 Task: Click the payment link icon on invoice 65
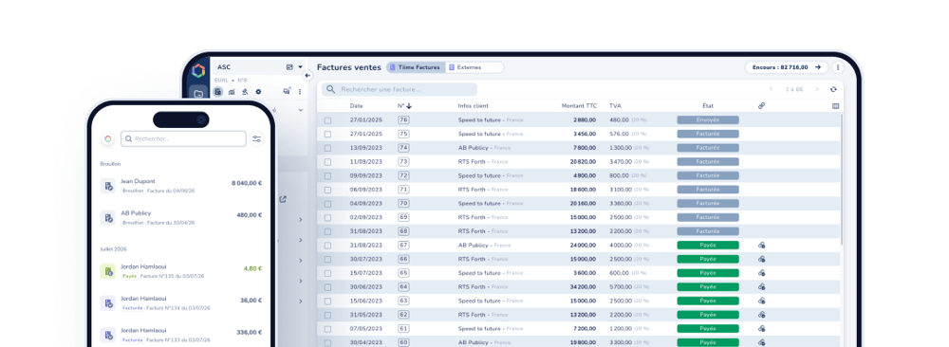[762, 273]
